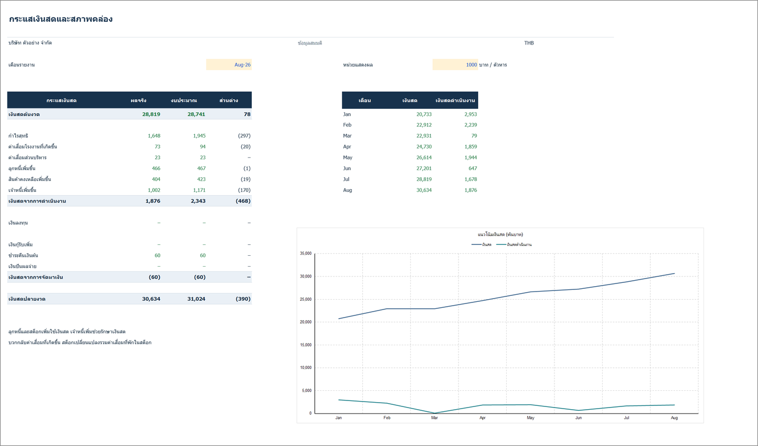Click the 'เจ้าหนี้เพิ่มขึ้น' budget value '1,171'

[199, 190]
